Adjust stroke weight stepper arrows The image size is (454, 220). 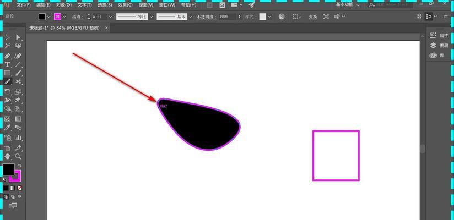click(x=89, y=16)
